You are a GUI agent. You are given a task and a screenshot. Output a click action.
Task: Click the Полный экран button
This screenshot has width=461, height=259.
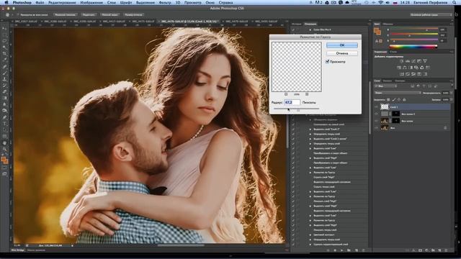pyautogui.click(x=110, y=14)
